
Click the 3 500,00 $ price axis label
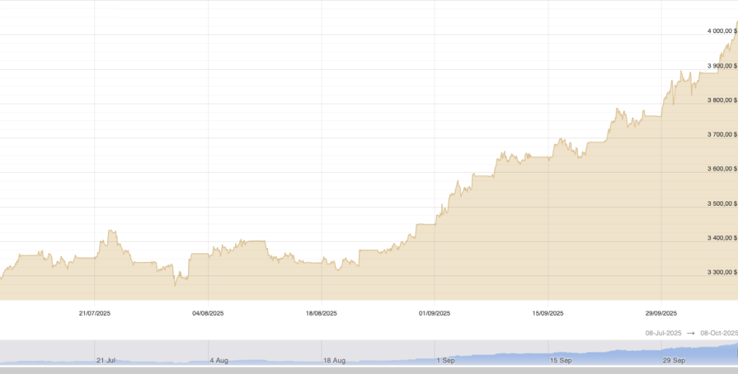click(721, 204)
